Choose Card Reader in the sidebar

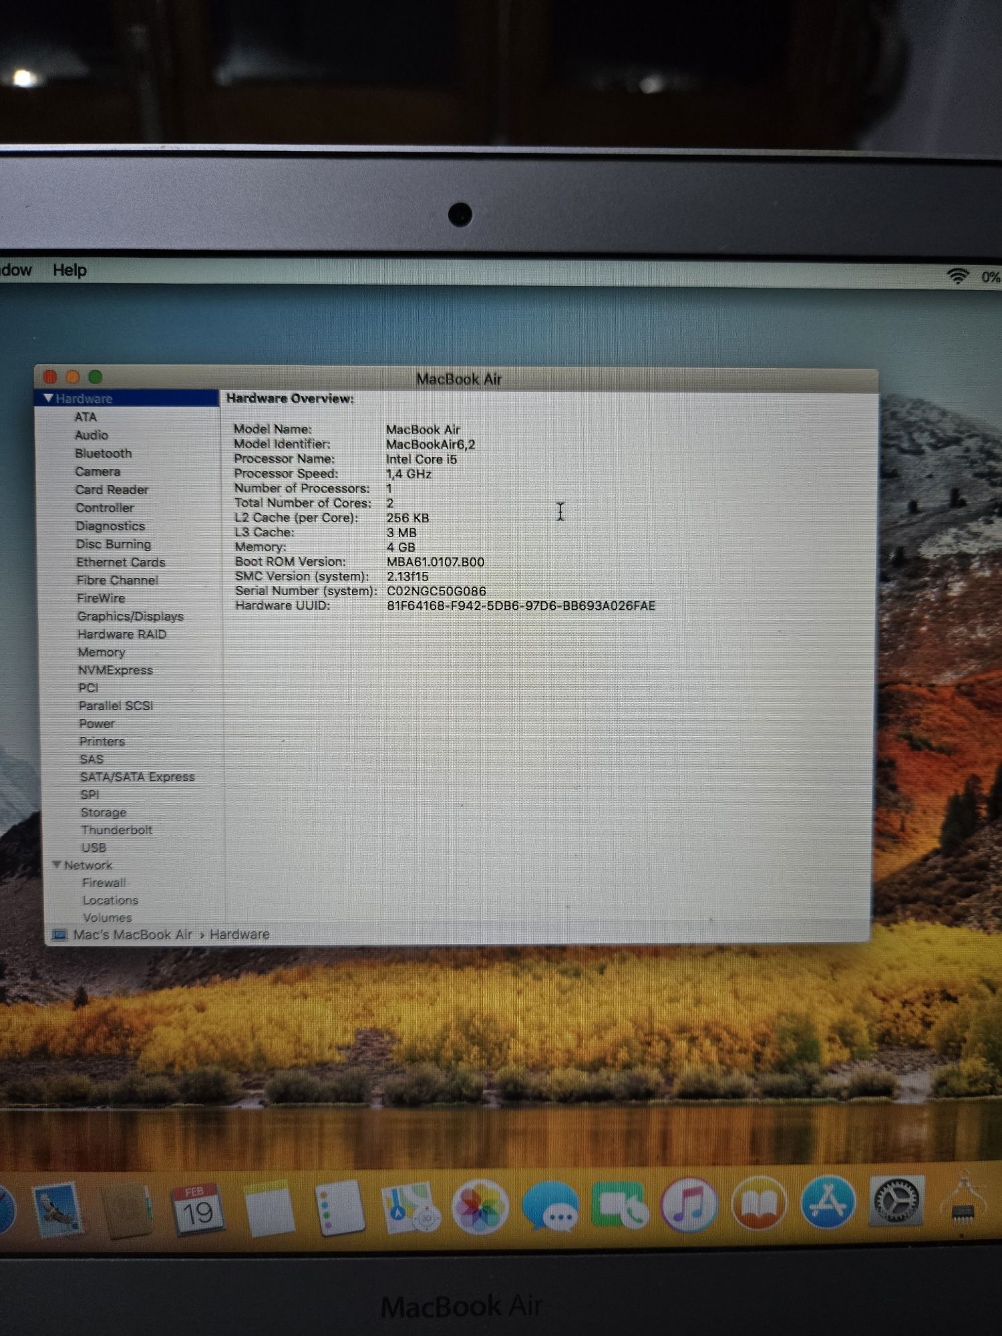[x=112, y=490]
